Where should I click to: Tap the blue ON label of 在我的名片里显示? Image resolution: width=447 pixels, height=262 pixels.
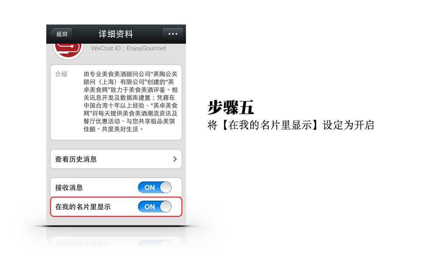click(150, 207)
